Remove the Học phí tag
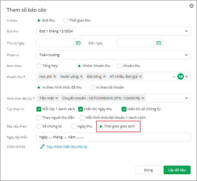197x181 pixels. coord(55,76)
